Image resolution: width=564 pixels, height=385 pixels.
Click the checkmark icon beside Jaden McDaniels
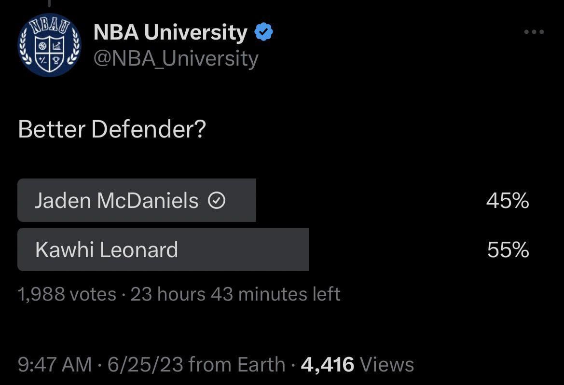coord(216,201)
